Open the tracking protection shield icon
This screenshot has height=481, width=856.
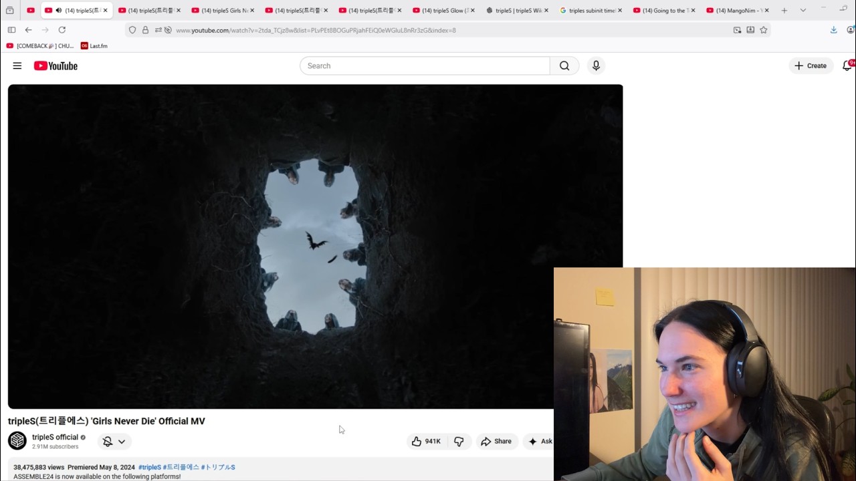132,30
